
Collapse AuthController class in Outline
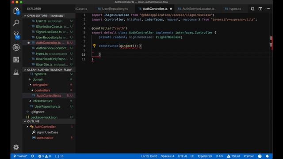click(x=27, y=127)
